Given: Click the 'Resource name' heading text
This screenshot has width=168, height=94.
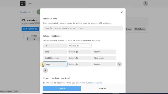Looking at the screenshot, I should [x=50, y=19].
